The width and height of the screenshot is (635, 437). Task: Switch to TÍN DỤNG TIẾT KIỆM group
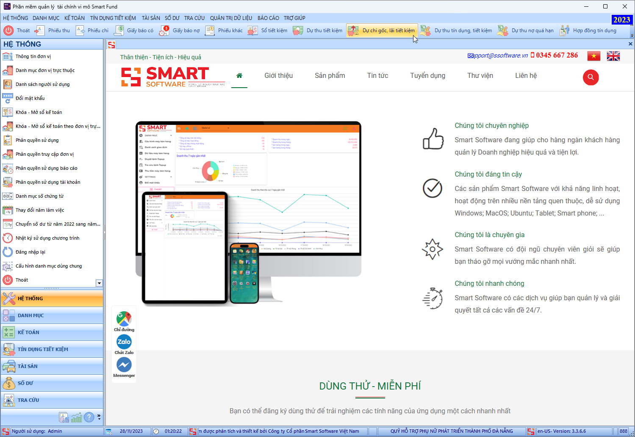(52, 349)
